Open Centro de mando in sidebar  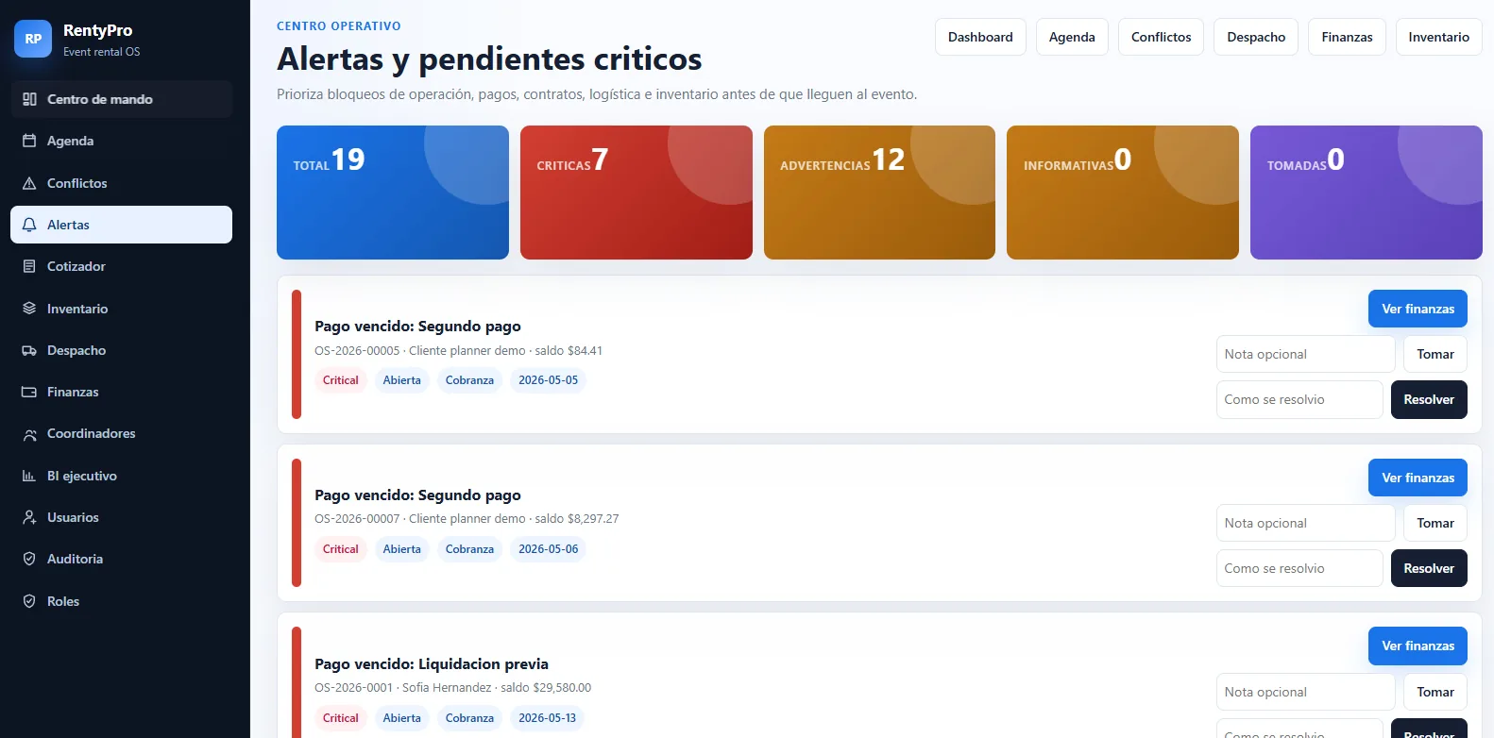coord(121,99)
